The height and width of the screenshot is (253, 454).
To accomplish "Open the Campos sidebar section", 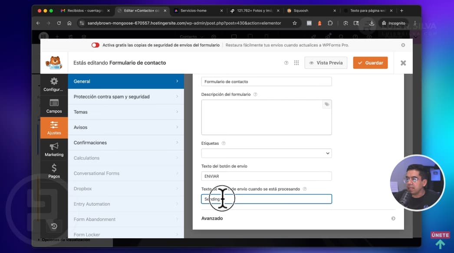I will click(x=54, y=106).
